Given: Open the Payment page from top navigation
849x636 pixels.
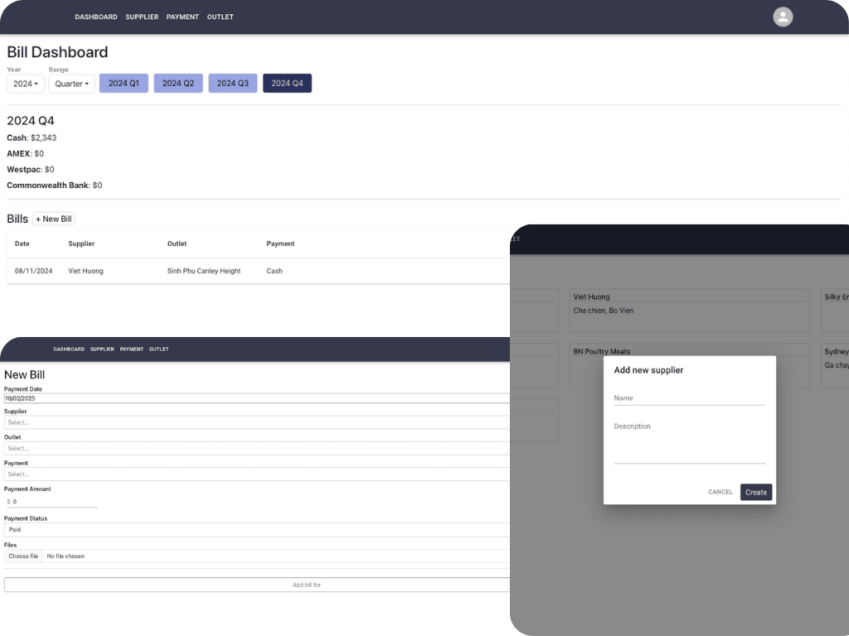Looking at the screenshot, I should pyautogui.click(x=182, y=17).
